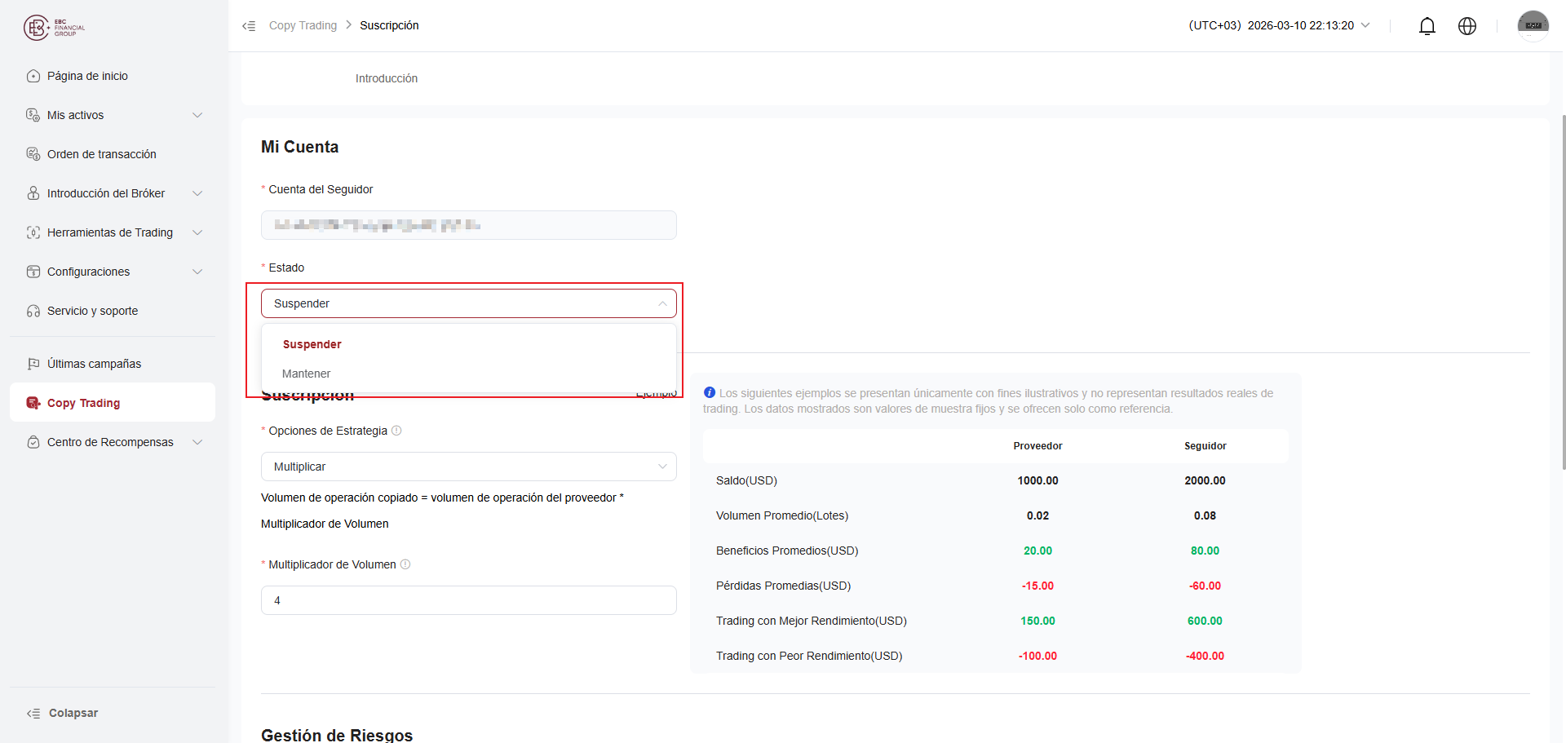Click the Página de inicio home icon
This screenshot has height=743, width=1566.
pos(33,76)
